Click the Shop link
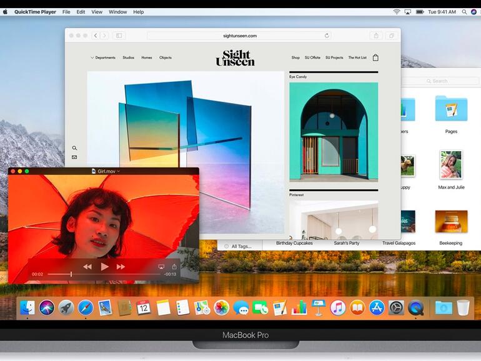The height and width of the screenshot is (361, 481). tap(295, 57)
